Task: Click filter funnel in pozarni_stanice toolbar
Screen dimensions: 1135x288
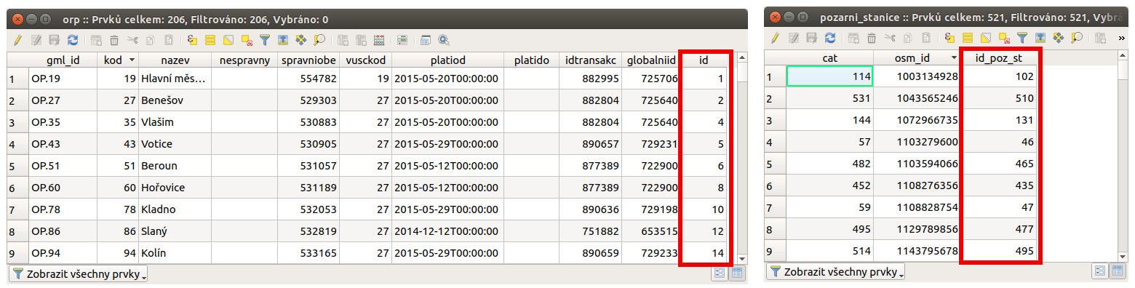Action: (1022, 38)
